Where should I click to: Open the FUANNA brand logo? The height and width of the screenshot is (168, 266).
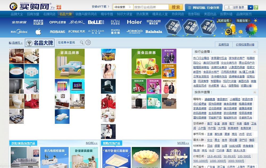[x=115, y=31]
